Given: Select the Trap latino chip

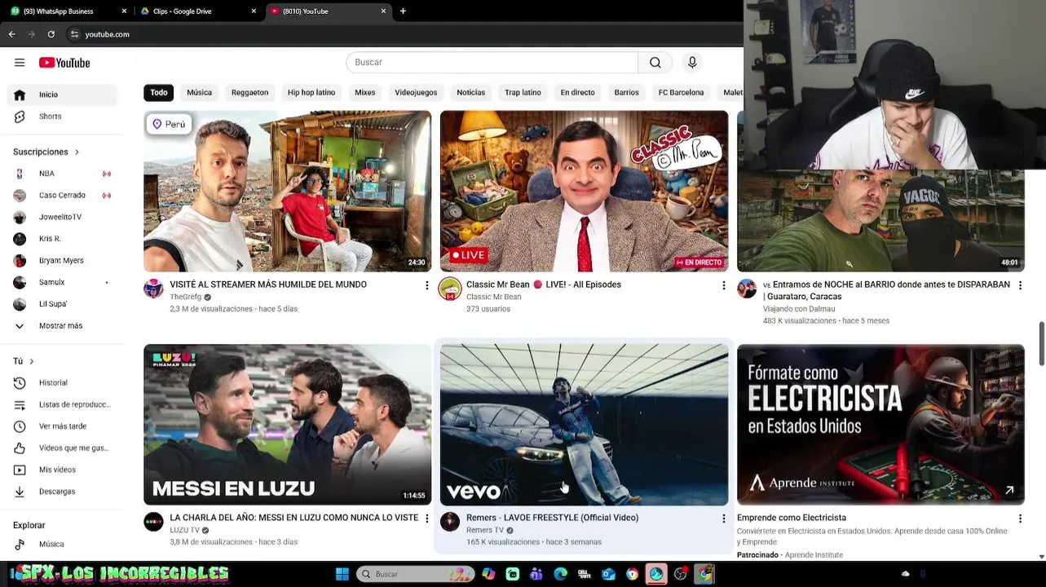Looking at the screenshot, I should click(523, 92).
